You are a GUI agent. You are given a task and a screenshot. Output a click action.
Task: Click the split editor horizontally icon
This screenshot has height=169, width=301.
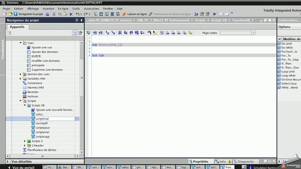(x=221, y=14)
